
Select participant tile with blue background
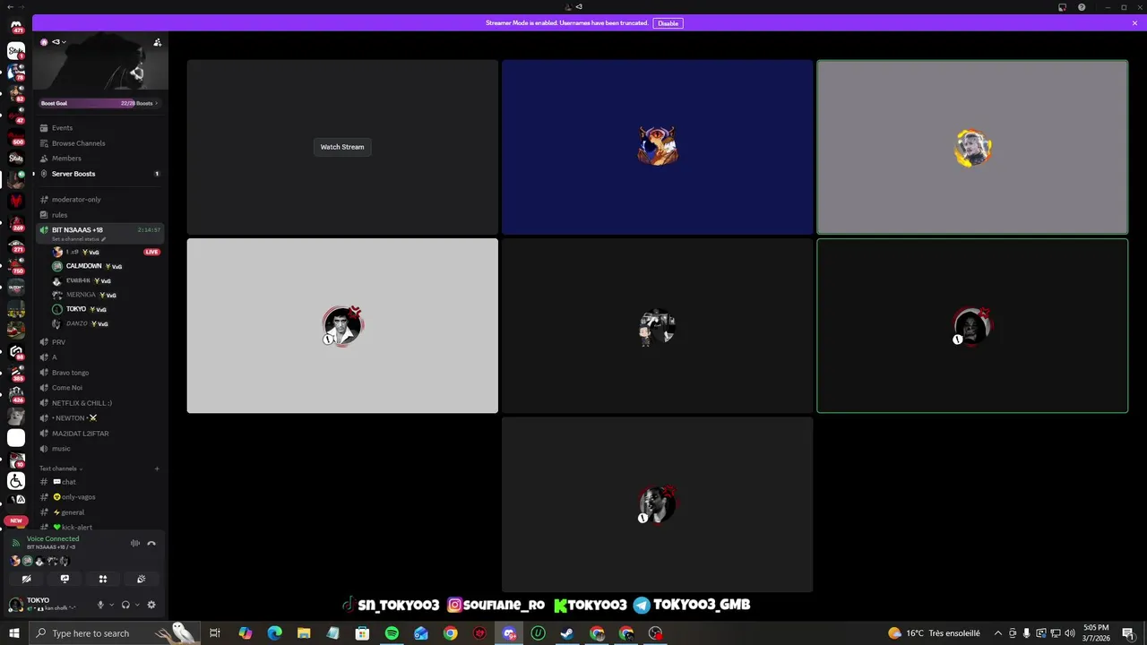[657, 147]
